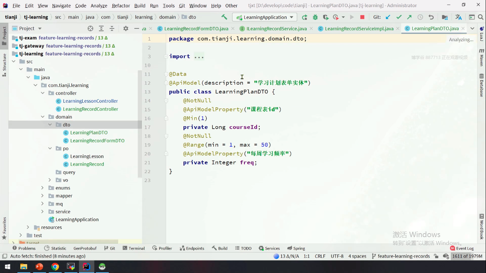Click the UTF-8 encoding in status bar
This screenshot has height=273, width=486.
click(337, 256)
